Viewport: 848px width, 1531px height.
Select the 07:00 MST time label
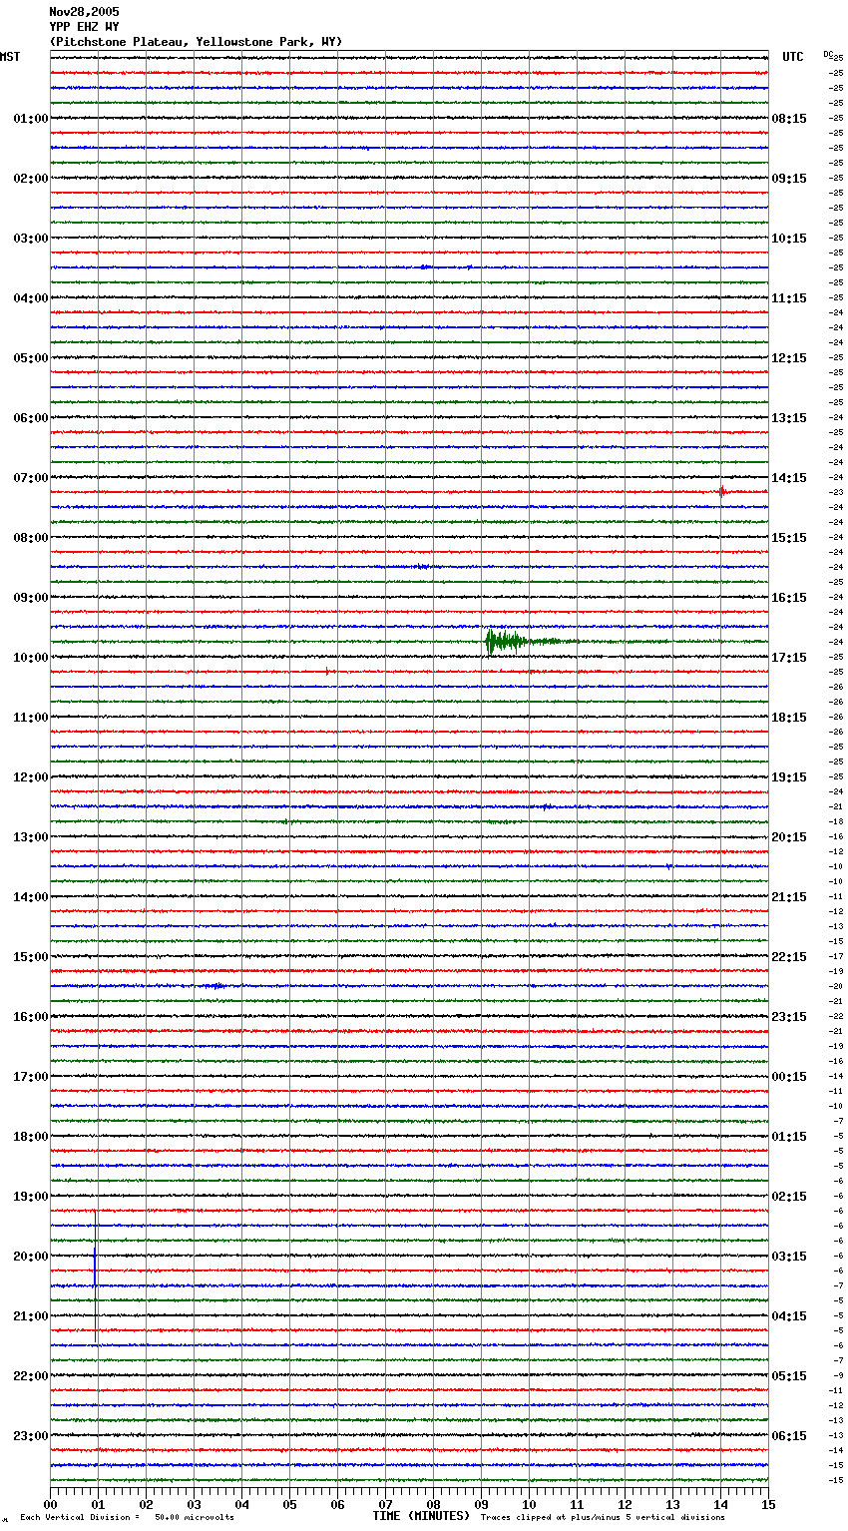click(x=30, y=478)
